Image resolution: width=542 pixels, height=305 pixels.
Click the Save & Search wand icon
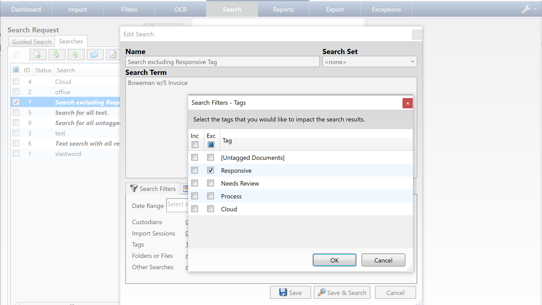pyautogui.click(x=321, y=292)
